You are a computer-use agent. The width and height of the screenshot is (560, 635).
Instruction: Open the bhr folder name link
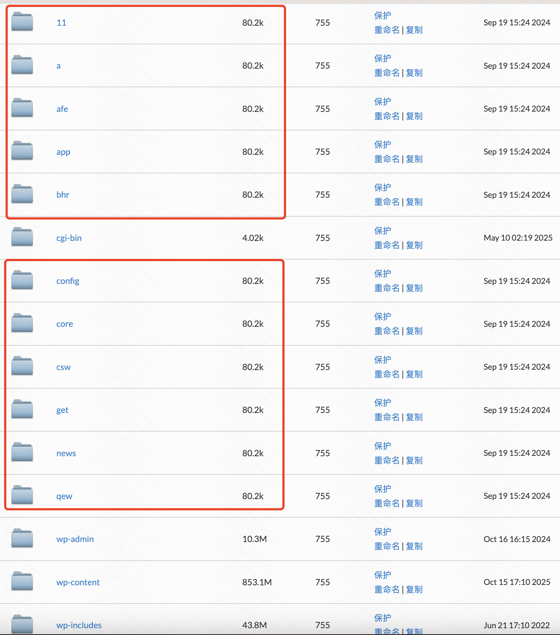point(63,195)
